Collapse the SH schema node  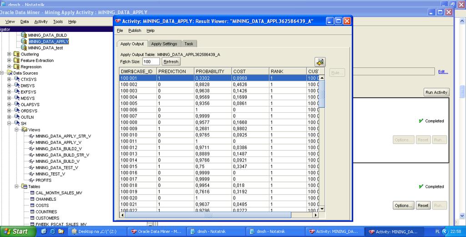click(x=9, y=123)
